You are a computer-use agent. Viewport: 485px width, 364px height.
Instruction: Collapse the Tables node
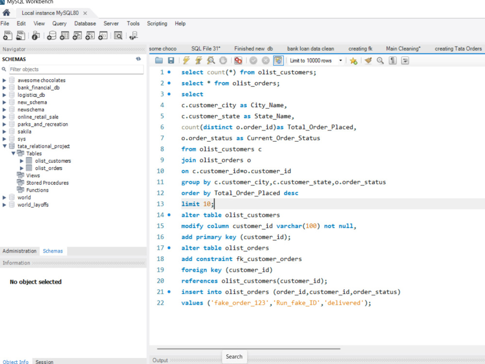(x=13, y=153)
